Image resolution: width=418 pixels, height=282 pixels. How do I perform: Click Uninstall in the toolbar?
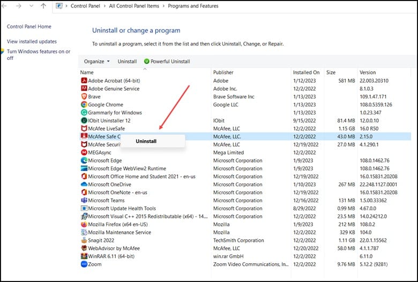coord(127,62)
